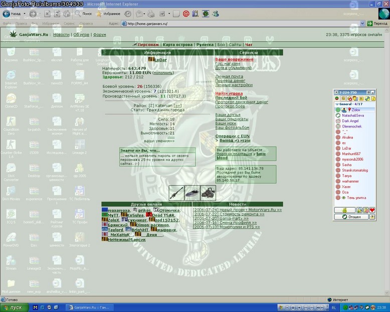Click the Отошел status button in ICQ

coord(351,217)
